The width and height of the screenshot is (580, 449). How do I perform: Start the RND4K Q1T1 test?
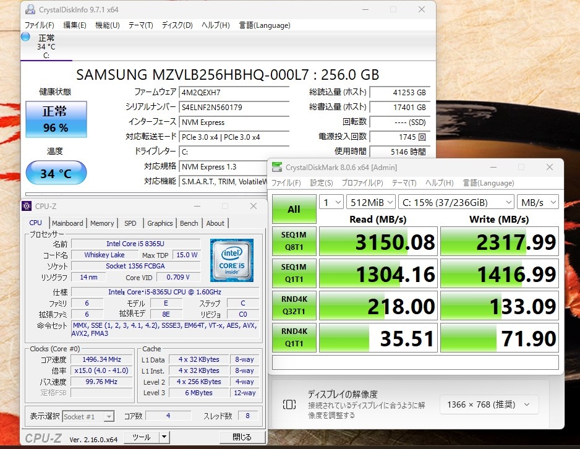(294, 338)
